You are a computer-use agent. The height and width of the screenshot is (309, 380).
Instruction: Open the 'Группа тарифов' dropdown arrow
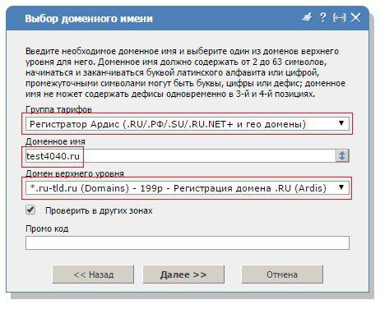pyautogui.click(x=341, y=123)
